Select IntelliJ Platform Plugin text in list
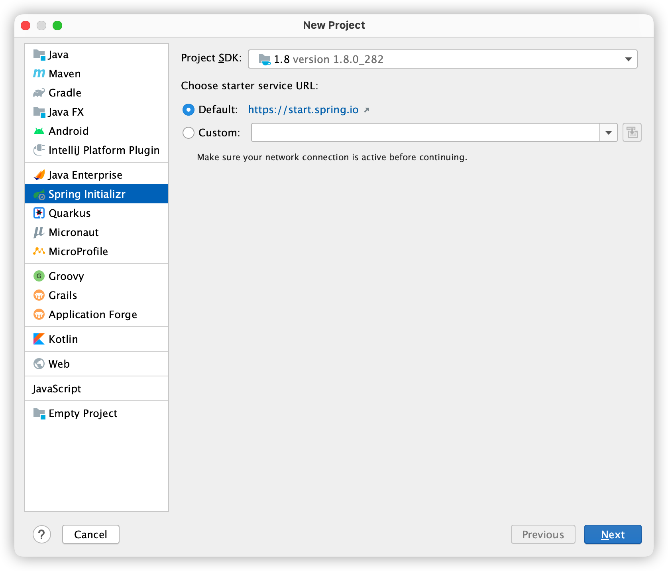 pyautogui.click(x=104, y=150)
